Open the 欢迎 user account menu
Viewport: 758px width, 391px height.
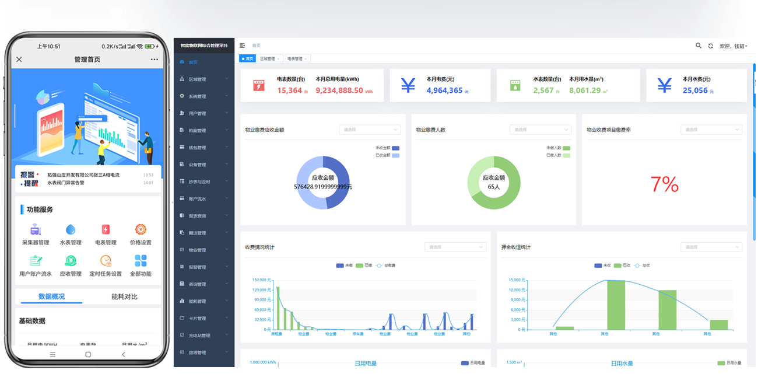coord(734,46)
